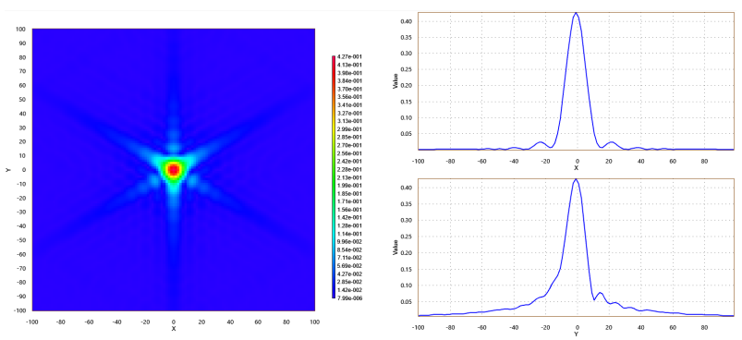Click the 1.28e-001 legend label
Screen dimensions: 742x340
pos(349,225)
